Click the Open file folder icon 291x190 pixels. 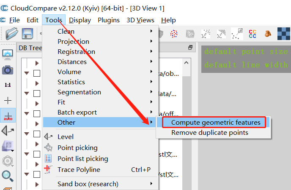(12, 33)
